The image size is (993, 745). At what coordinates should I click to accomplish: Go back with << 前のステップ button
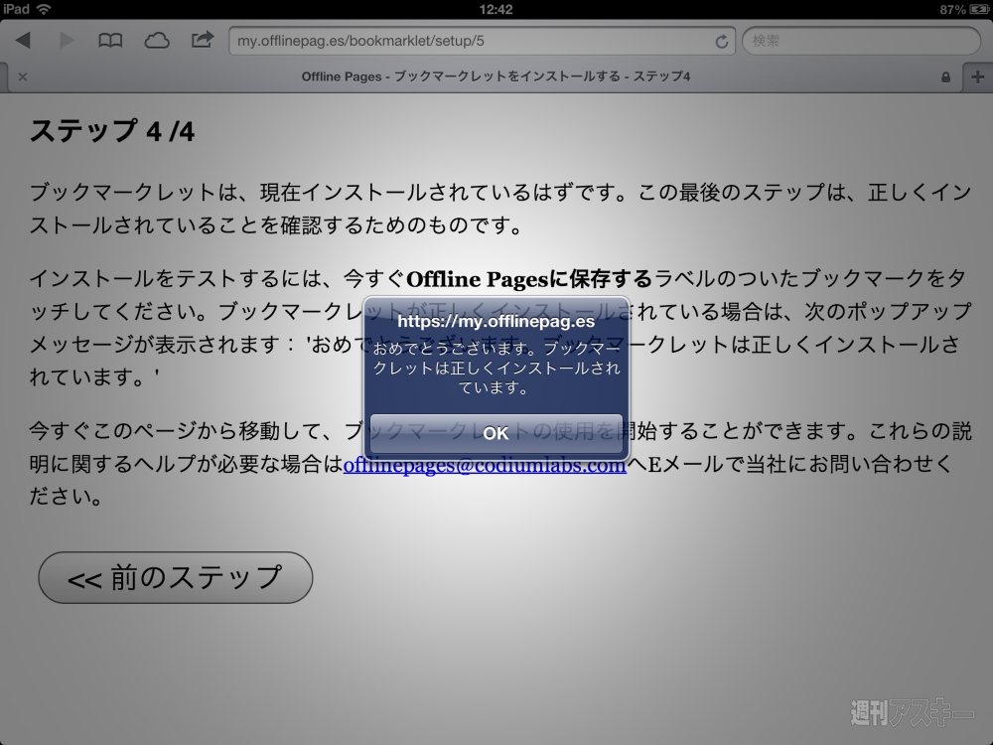click(x=176, y=578)
